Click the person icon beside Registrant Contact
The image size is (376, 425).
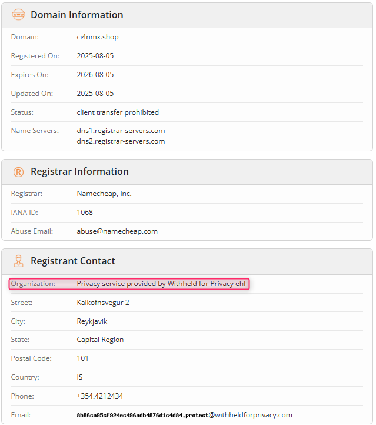pyautogui.click(x=18, y=261)
